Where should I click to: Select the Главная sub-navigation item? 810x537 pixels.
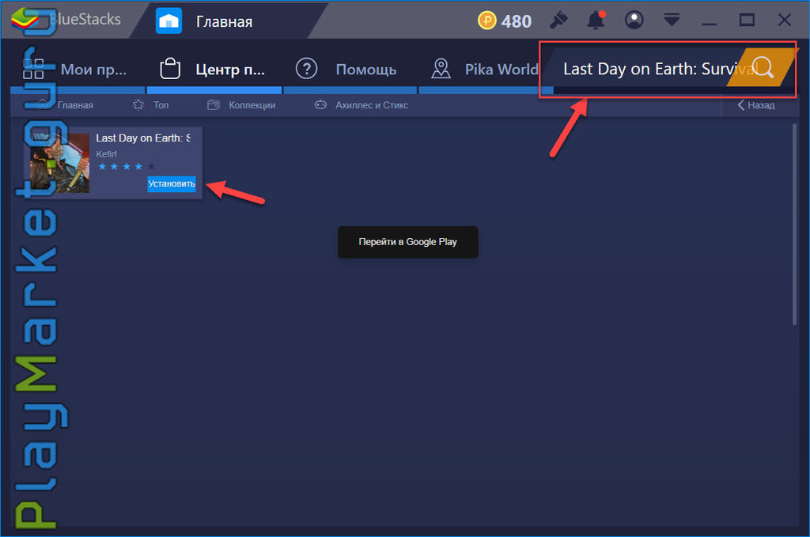click(x=75, y=105)
